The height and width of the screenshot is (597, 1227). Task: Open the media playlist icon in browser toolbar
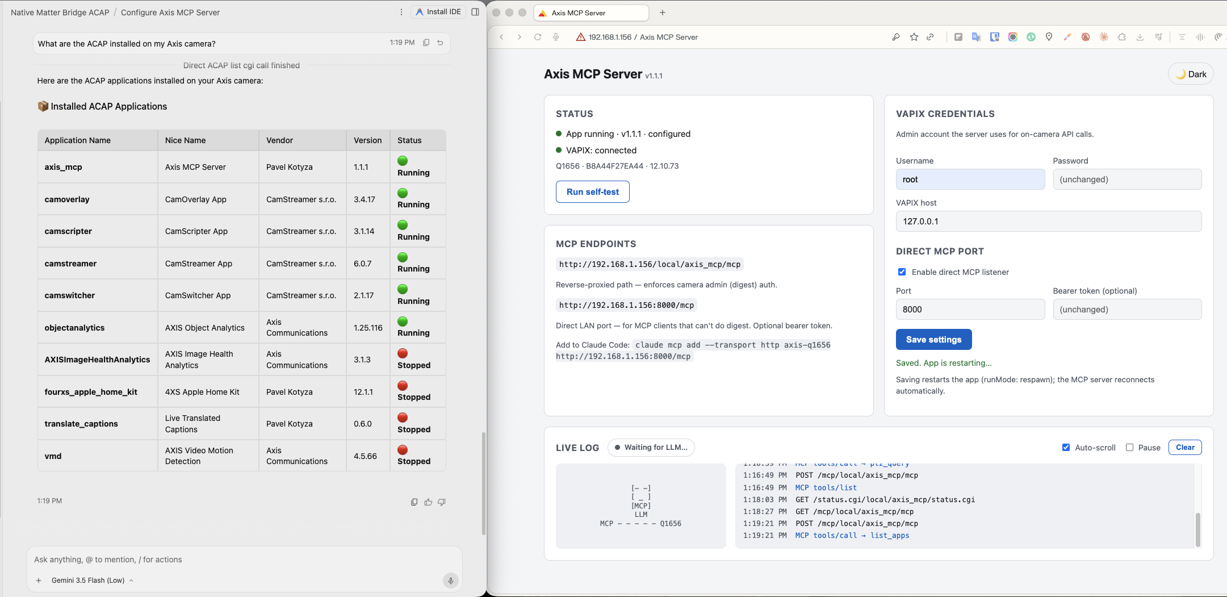1158,37
